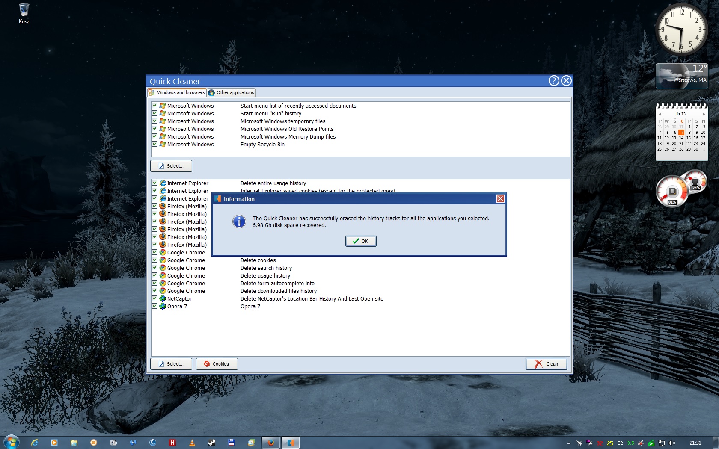Click 'Delete usage history' row text
The image size is (719, 449).
click(265, 276)
